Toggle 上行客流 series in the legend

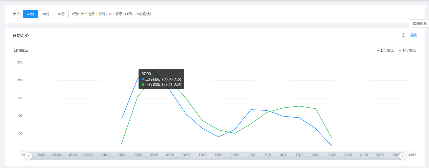tap(385, 50)
